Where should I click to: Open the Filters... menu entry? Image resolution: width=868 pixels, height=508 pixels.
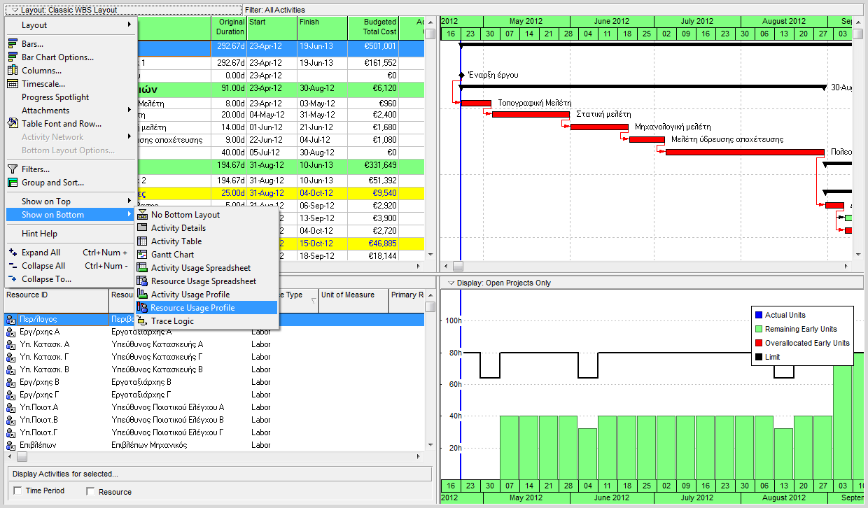(x=71, y=169)
